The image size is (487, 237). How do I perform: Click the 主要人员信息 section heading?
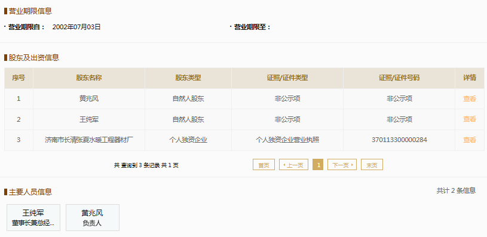pyautogui.click(x=30, y=192)
